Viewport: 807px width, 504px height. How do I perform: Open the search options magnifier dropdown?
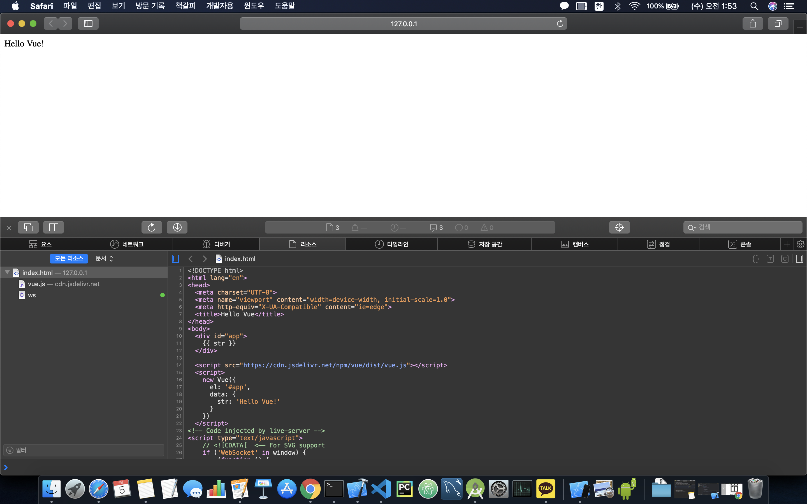692,228
